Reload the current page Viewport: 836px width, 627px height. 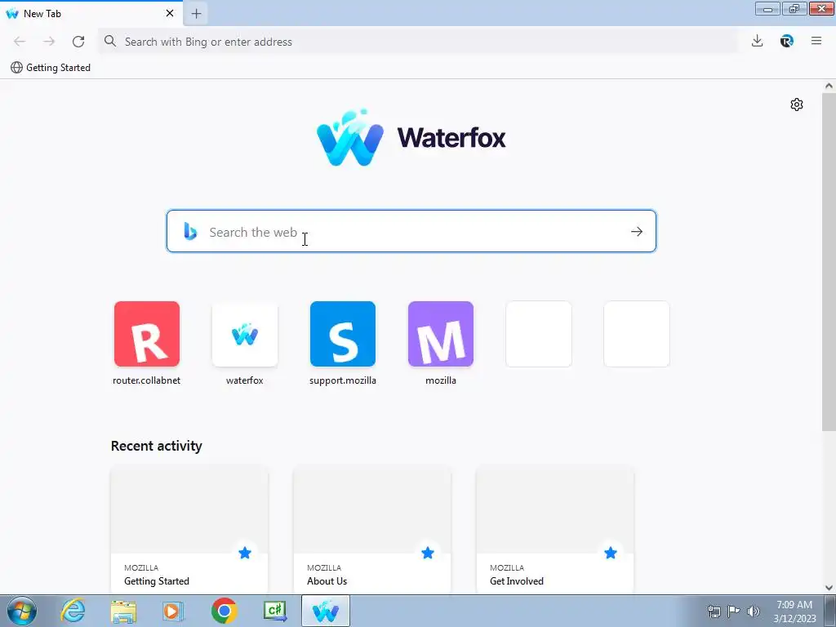[x=78, y=42]
